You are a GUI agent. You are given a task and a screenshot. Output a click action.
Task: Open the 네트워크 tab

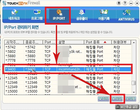(14, 15)
